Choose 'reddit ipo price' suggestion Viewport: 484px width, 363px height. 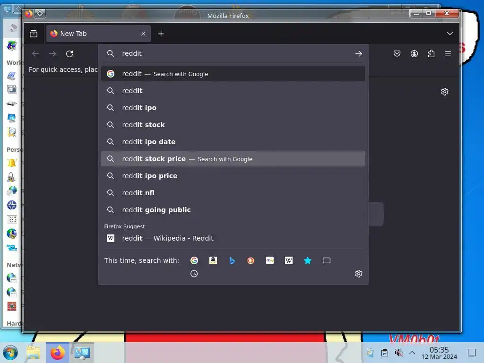233,176
